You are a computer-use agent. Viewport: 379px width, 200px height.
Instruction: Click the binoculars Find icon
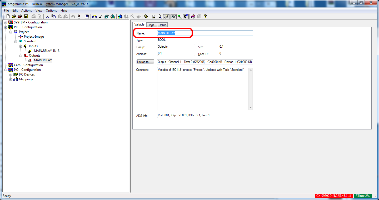tap(73, 17)
